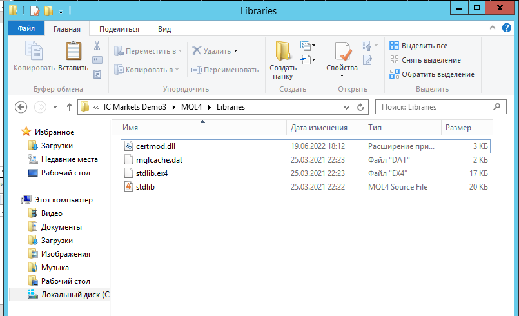Click the Copy path icon
Screen dimensions: 519x316
pos(97,60)
